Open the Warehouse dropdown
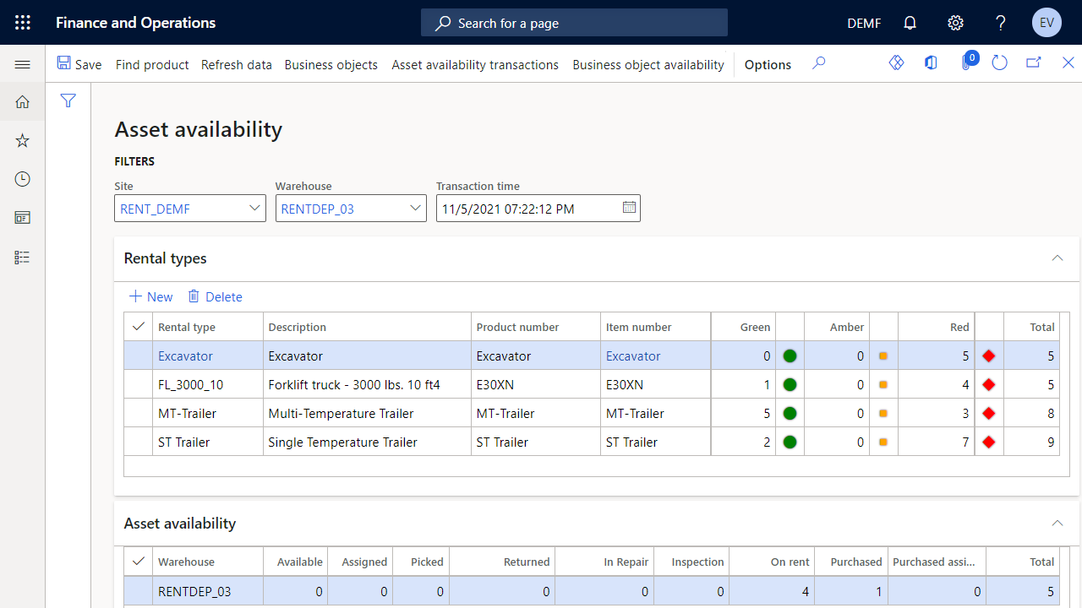Viewport: 1082px width, 608px height. pyautogui.click(x=416, y=209)
